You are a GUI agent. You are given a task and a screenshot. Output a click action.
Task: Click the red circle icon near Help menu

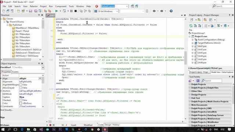click(x=97, y=6)
